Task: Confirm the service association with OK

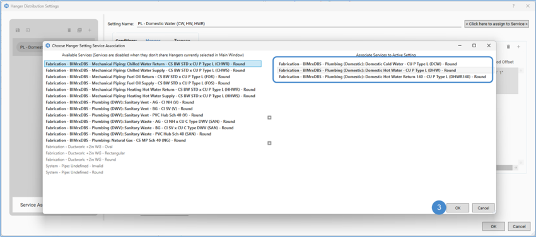Action: pyautogui.click(x=458, y=207)
